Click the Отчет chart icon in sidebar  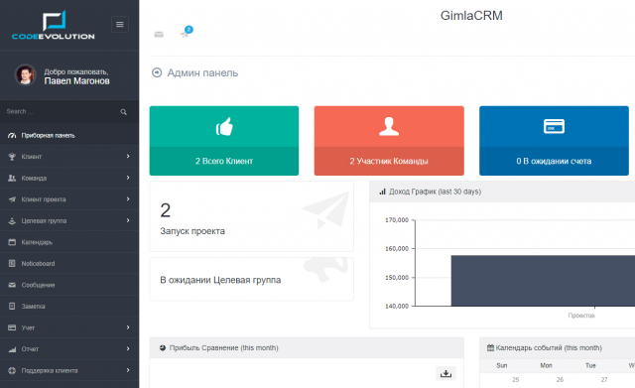tap(12, 349)
